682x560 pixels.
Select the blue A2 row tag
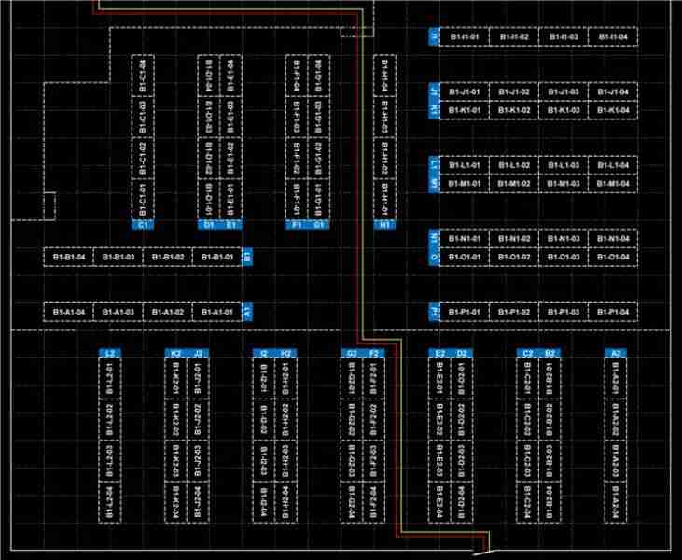616,354
